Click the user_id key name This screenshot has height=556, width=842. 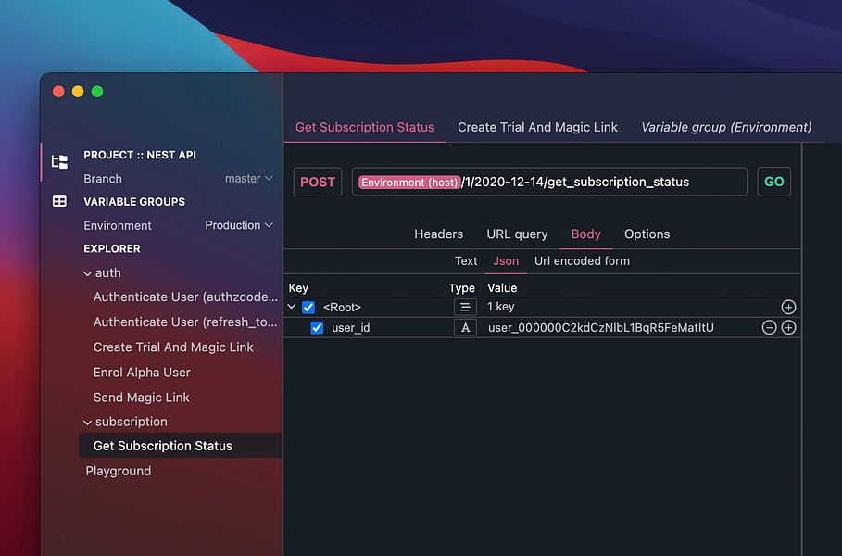[351, 328]
